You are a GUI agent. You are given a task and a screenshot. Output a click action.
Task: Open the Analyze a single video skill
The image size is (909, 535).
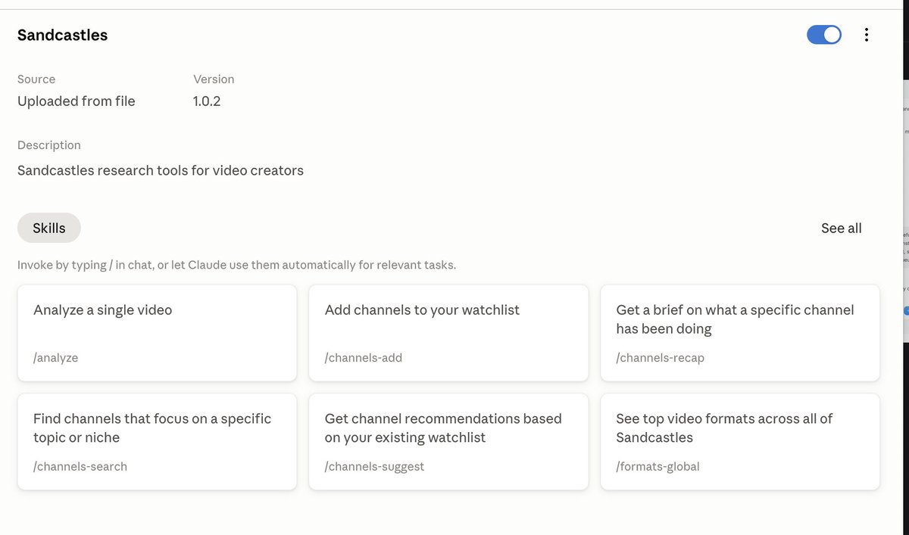158,333
